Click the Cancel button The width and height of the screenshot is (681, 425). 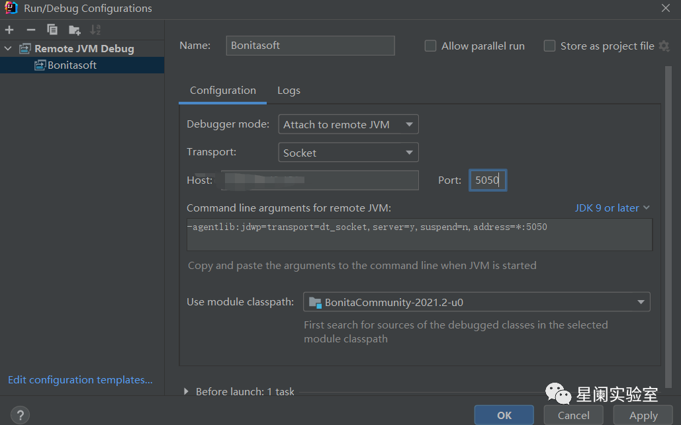(x=573, y=415)
